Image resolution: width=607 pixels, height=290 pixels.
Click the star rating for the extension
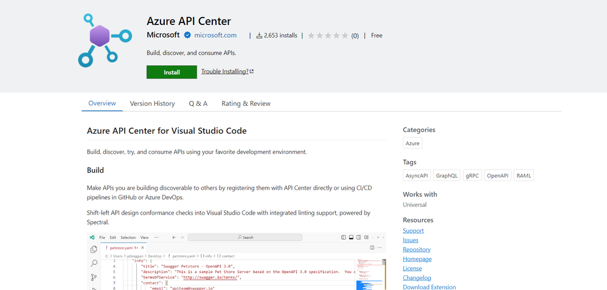[x=328, y=36]
